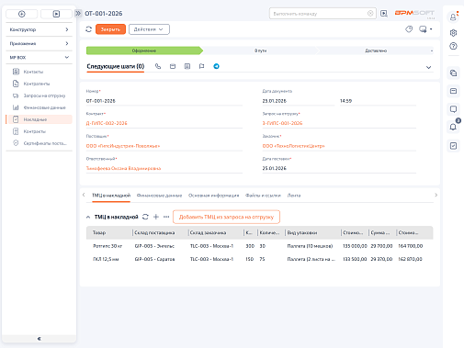Switch to Лента tab
Image resolution: width=464 pixels, height=348 pixels.
[294, 196]
